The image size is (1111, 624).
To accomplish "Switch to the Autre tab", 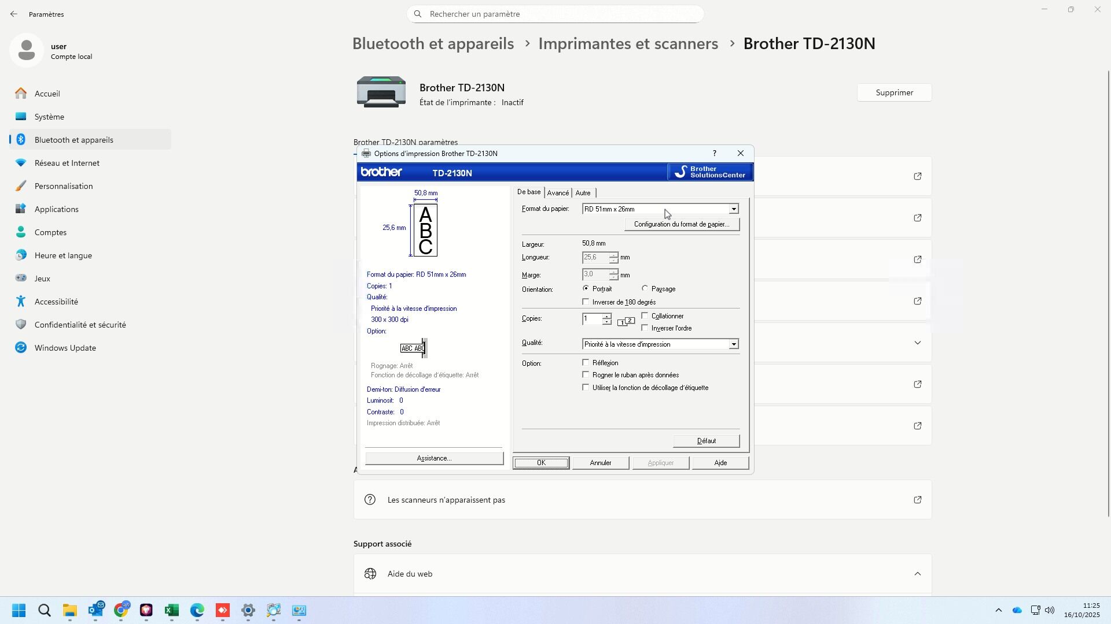I will tap(583, 193).
